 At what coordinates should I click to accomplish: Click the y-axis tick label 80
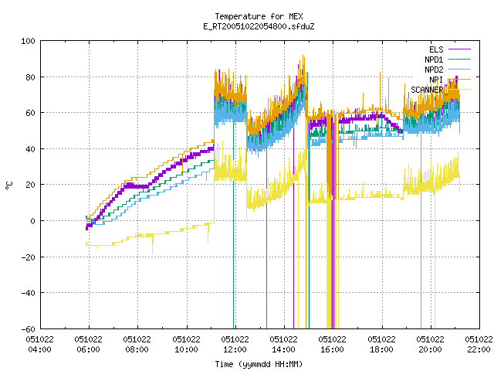tap(30, 77)
